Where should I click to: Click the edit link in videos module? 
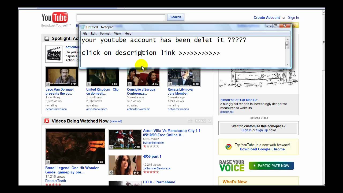click(x=190, y=121)
